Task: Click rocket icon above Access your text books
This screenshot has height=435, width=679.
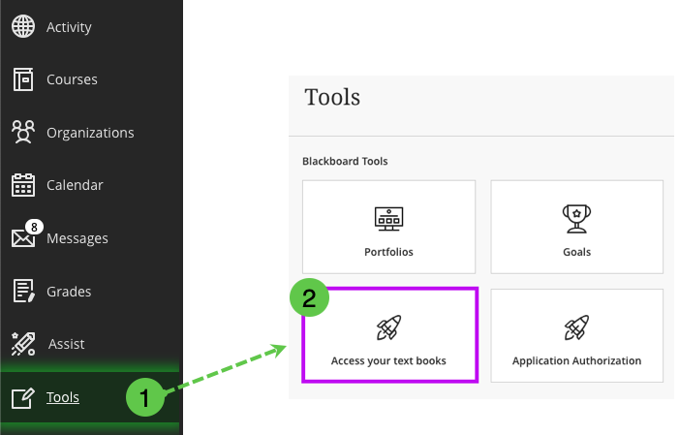Action: (x=388, y=327)
